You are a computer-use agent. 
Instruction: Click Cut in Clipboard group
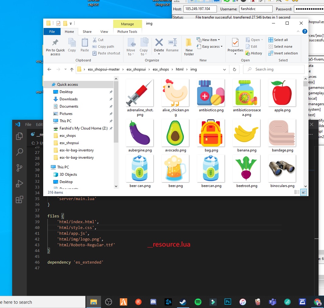coord(98,40)
